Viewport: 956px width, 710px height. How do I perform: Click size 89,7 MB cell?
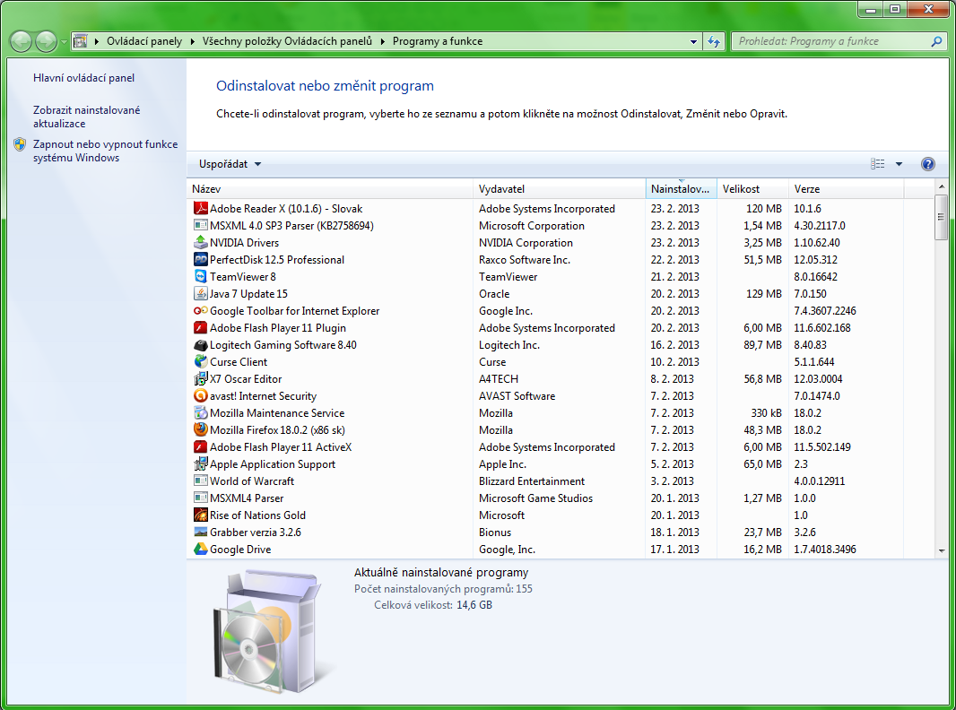(762, 345)
